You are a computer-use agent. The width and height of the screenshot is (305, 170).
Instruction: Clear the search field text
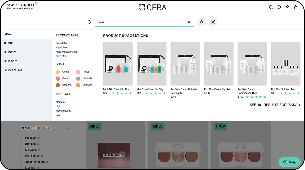point(189,22)
